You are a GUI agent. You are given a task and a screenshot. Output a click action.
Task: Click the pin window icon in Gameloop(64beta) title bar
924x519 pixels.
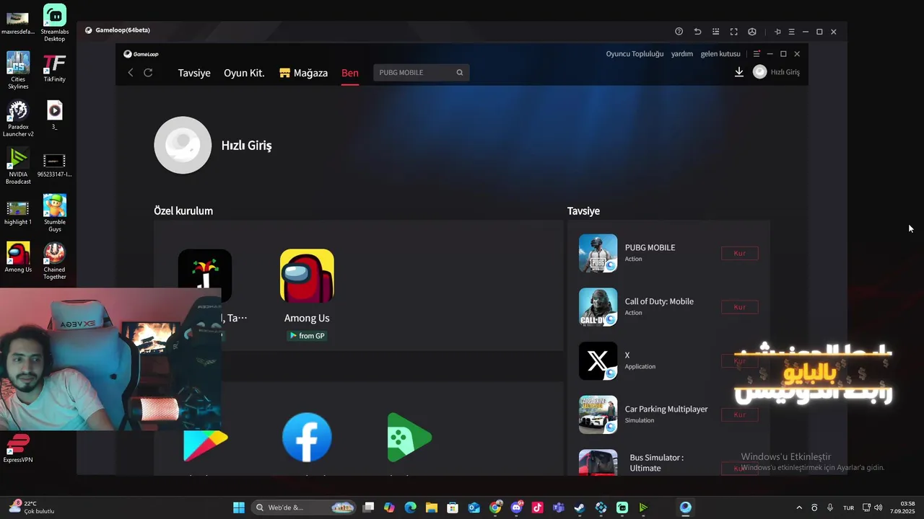(777, 32)
